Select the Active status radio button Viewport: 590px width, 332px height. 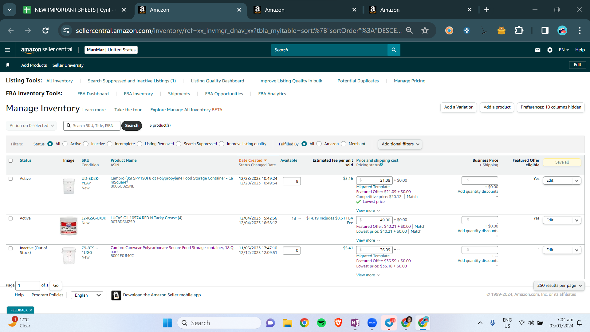coord(65,144)
